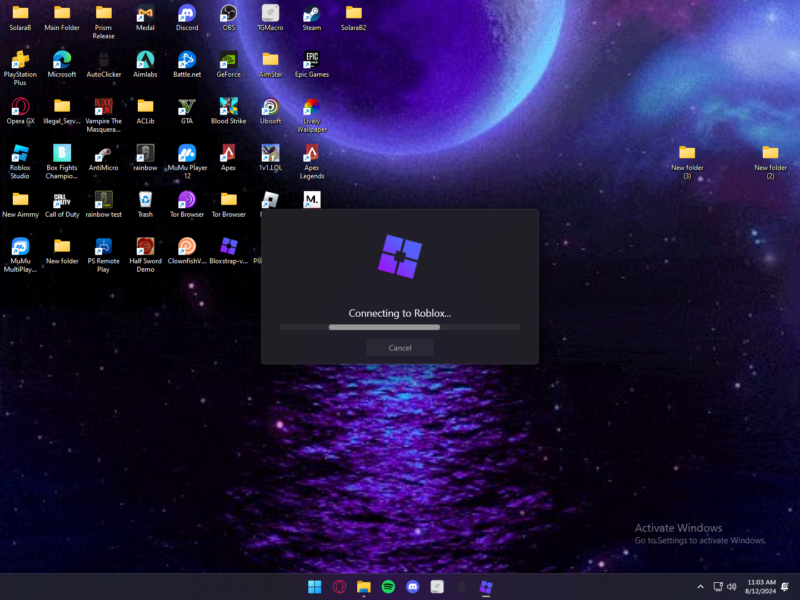Launch Roblox Studio desktop shortcut
This screenshot has width=800, height=600.
point(21,162)
